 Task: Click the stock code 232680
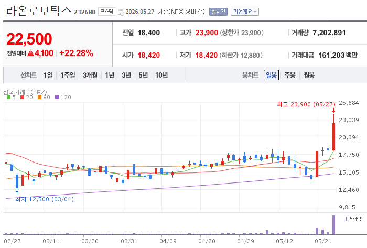(85, 12)
